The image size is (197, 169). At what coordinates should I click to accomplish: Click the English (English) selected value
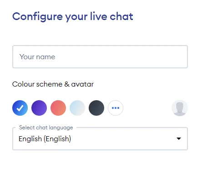(x=45, y=139)
